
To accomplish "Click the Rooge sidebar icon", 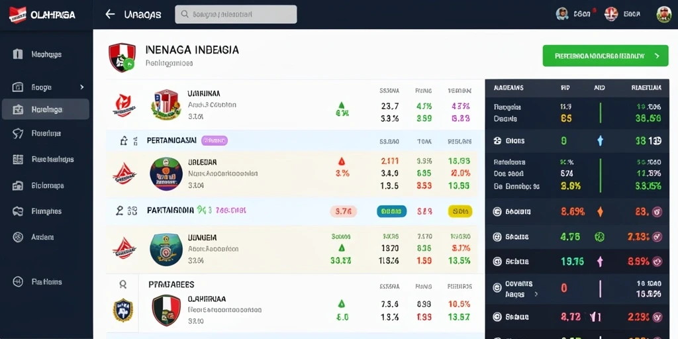I will (18, 87).
